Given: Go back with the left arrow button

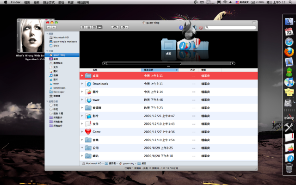Looking at the screenshot, I should point(49,27).
